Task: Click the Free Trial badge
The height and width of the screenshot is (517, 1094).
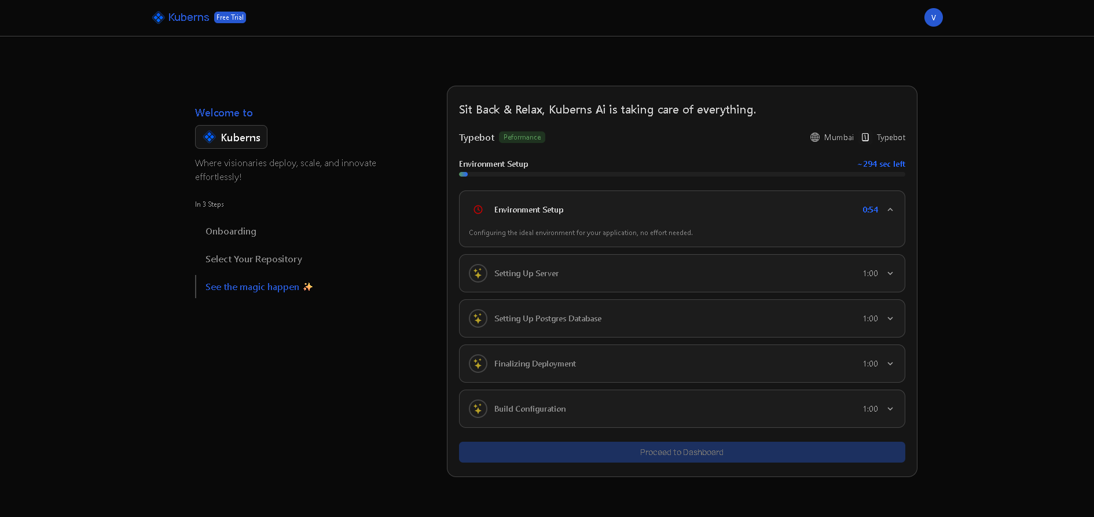Action: [x=230, y=17]
